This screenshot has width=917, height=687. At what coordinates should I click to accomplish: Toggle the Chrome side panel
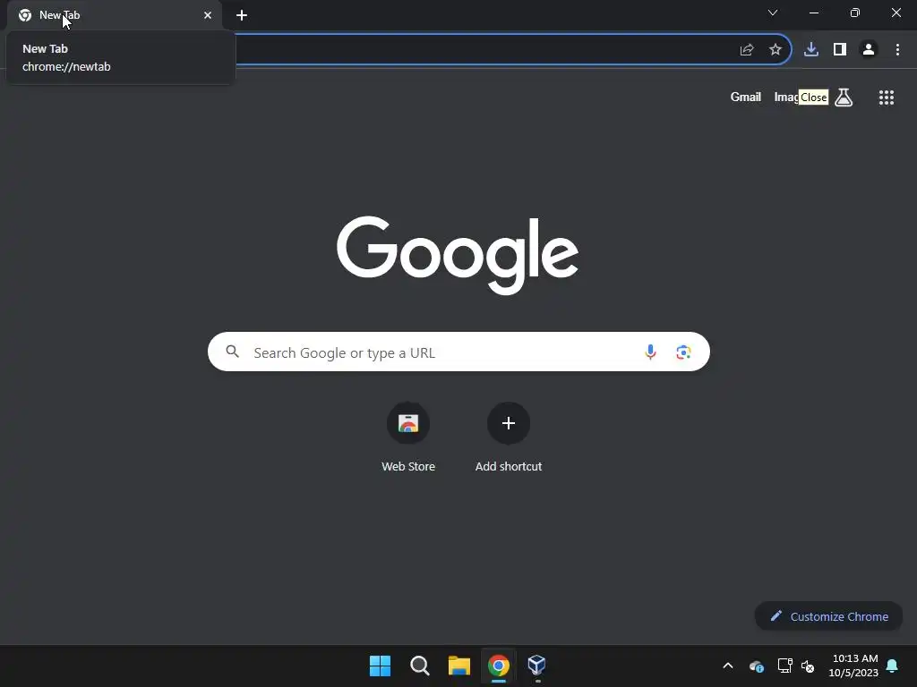coord(840,50)
